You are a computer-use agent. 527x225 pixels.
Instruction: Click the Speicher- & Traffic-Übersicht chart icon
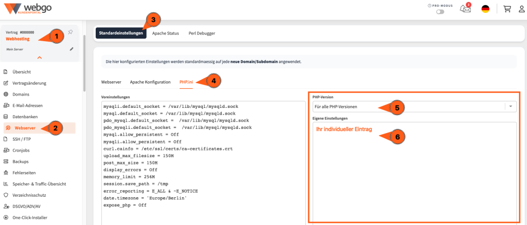click(6, 184)
